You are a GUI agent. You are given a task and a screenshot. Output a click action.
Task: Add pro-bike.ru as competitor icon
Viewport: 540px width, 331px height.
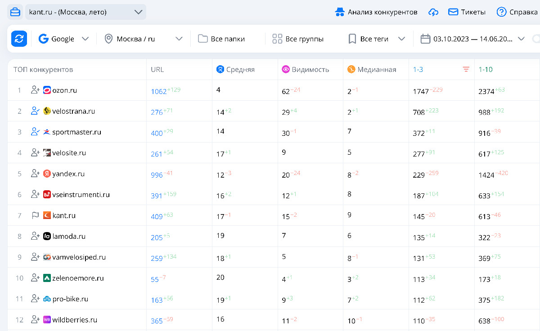35,299
